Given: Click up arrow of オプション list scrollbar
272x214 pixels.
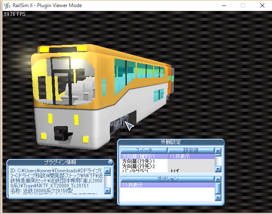Looking at the screenshot, I should pyautogui.click(x=218, y=179).
